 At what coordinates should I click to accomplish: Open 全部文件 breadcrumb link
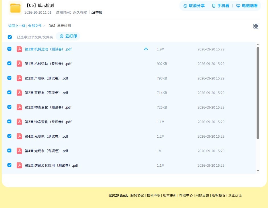[35, 26]
